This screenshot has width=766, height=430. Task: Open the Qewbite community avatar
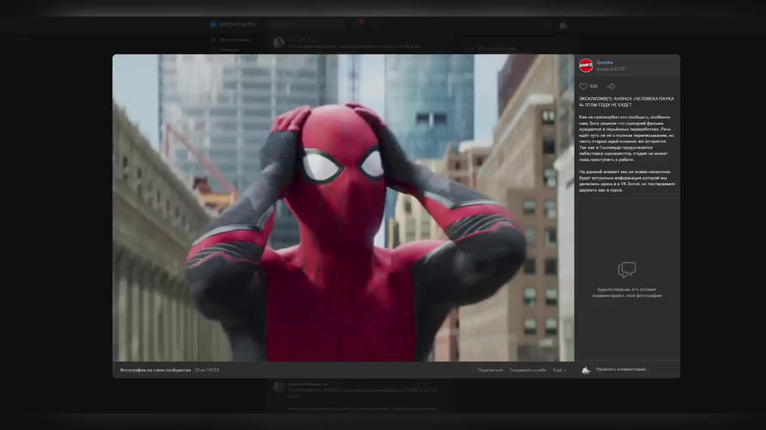tap(586, 65)
